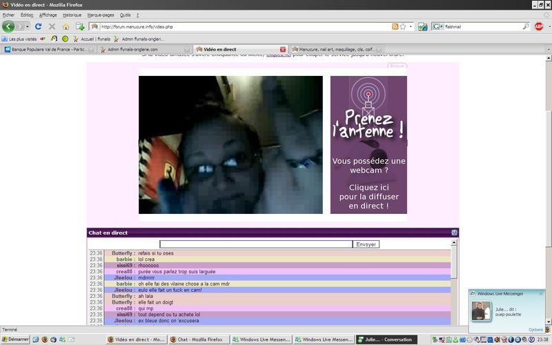The height and width of the screenshot is (345, 552).
Task: Bookmark page with the star icon
Action: click(x=403, y=26)
